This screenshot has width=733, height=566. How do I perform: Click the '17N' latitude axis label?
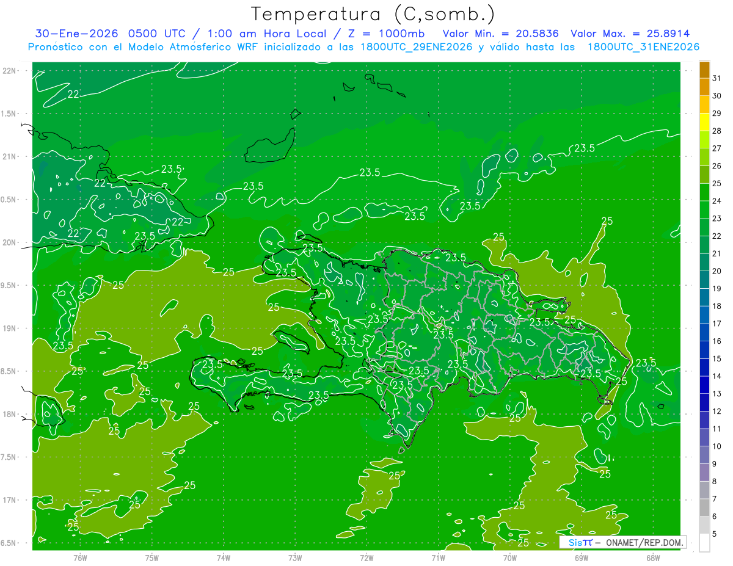pos(9,500)
